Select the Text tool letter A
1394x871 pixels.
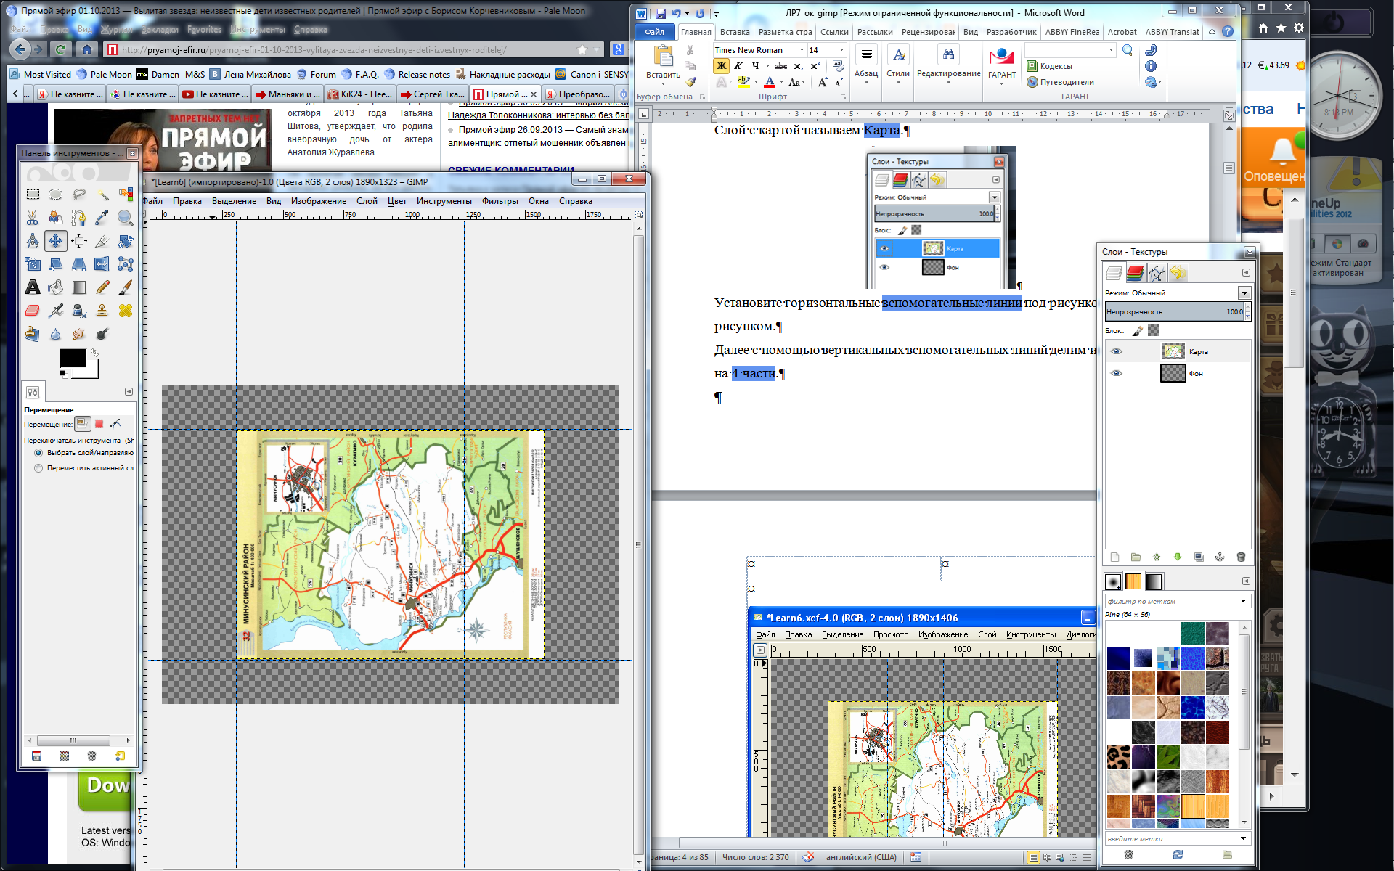(x=33, y=287)
